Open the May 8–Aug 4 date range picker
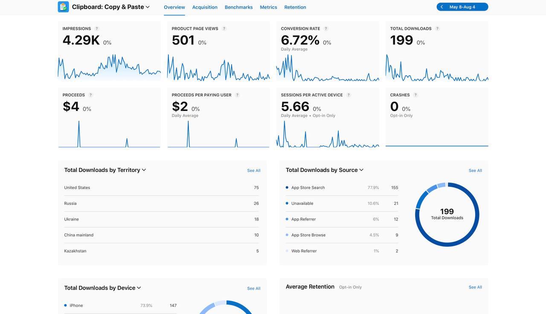The height and width of the screenshot is (314, 546). [x=462, y=7]
